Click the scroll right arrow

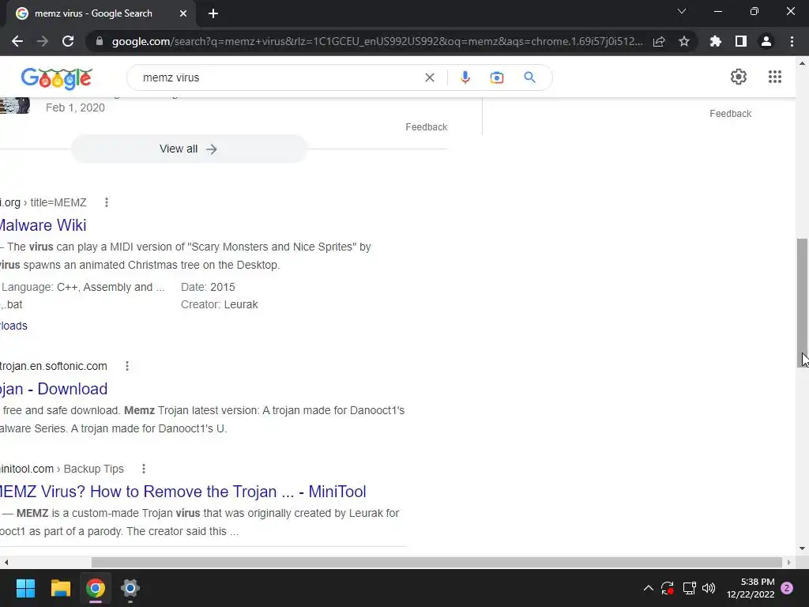tap(789, 562)
